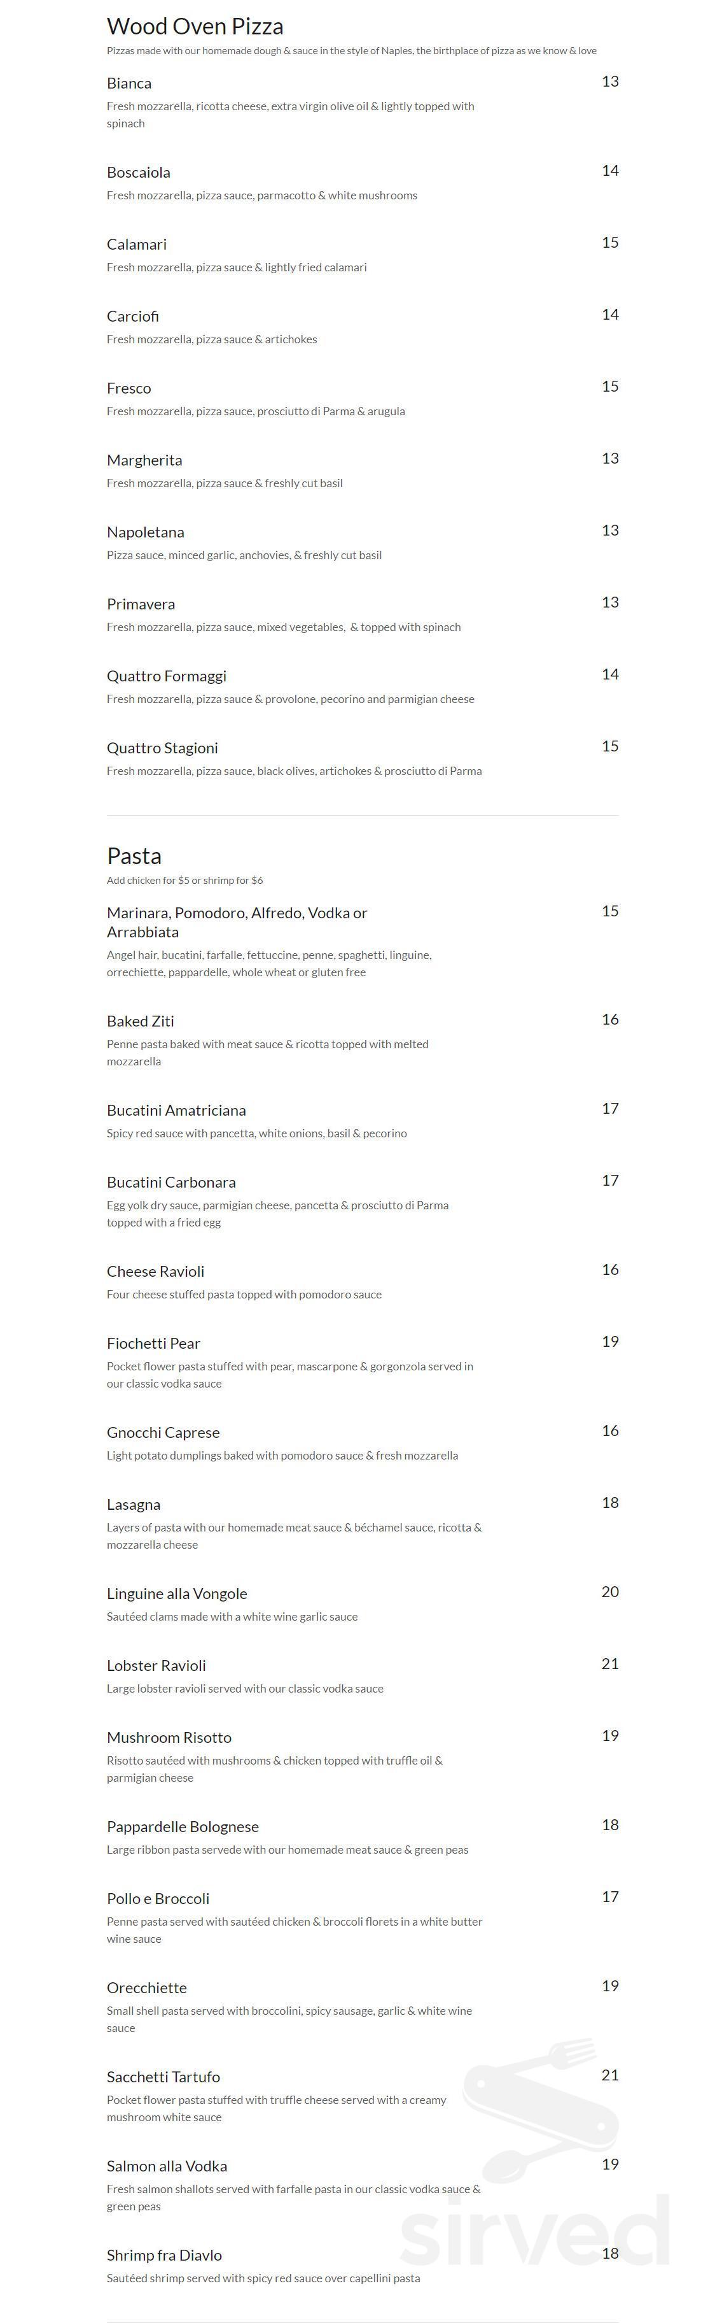
Task: Click the Baked Ziti menu item
Action: pyautogui.click(x=139, y=1021)
